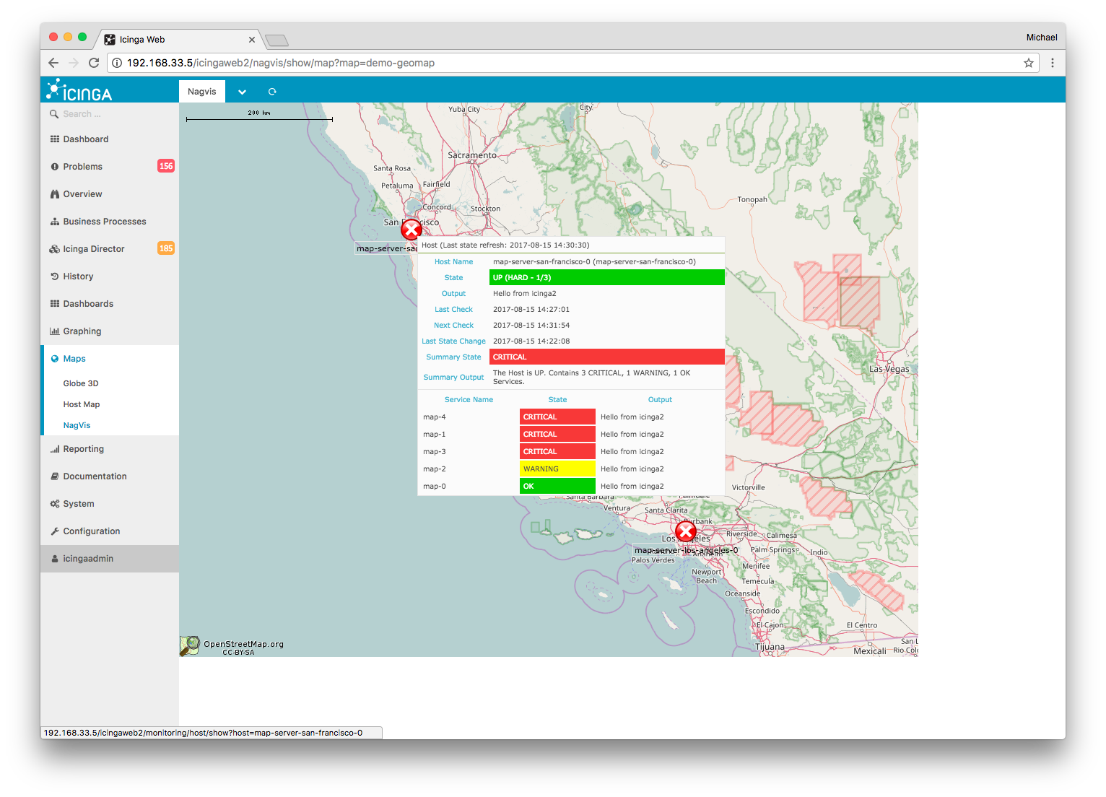
Task: Click the Overview binoculars icon
Action: [x=55, y=194]
